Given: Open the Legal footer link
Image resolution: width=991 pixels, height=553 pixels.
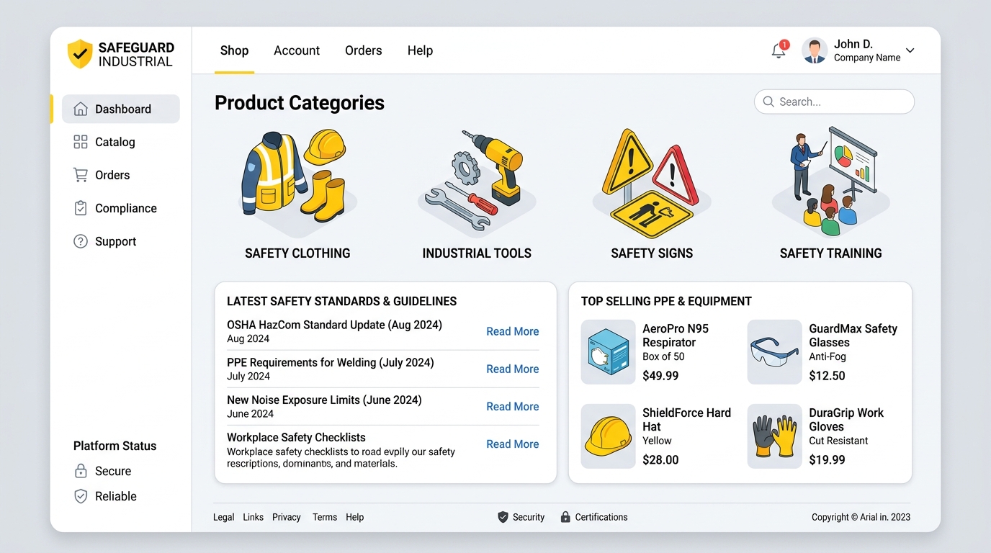Looking at the screenshot, I should pyautogui.click(x=224, y=517).
